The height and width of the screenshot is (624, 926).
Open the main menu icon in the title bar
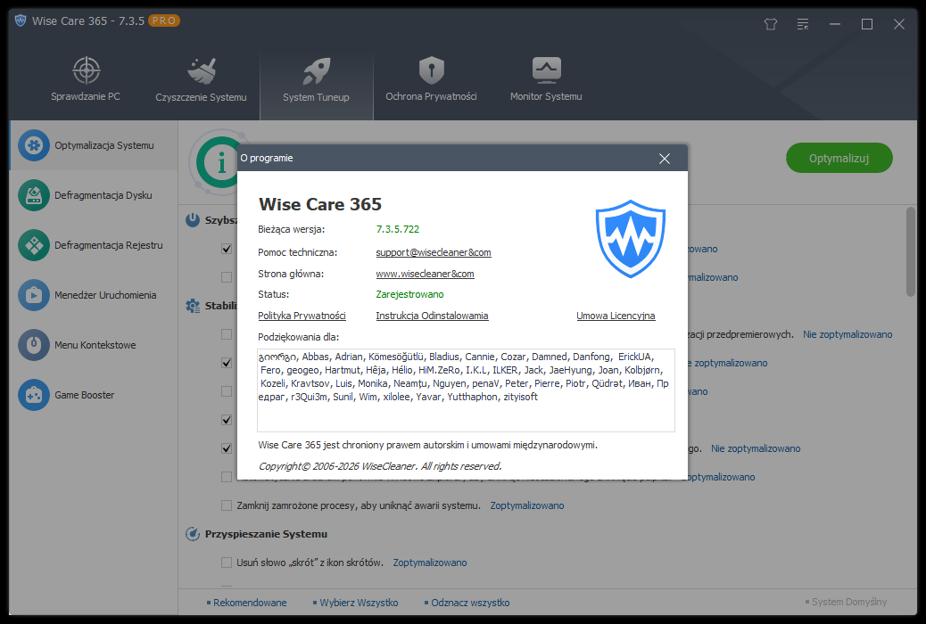pos(803,24)
